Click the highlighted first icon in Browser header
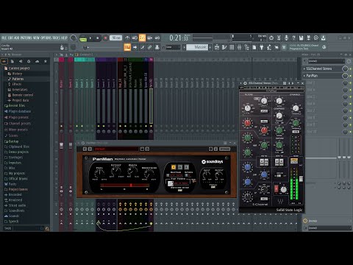This screenshot has width=353, height=265. tap(4, 61)
